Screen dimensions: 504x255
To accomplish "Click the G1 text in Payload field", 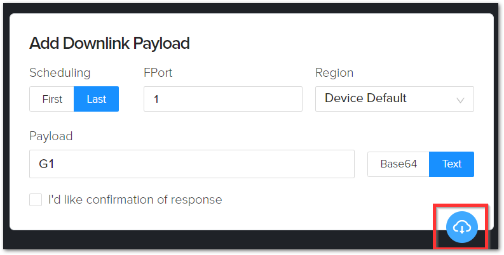I will [x=46, y=164].
